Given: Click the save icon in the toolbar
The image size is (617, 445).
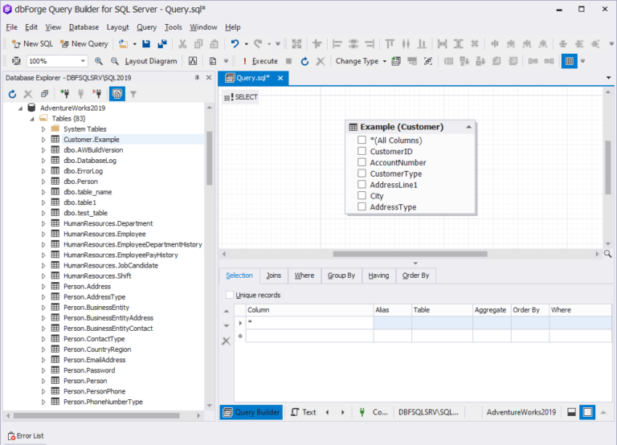Looking at the screenshot, I should tap(146, 43).
